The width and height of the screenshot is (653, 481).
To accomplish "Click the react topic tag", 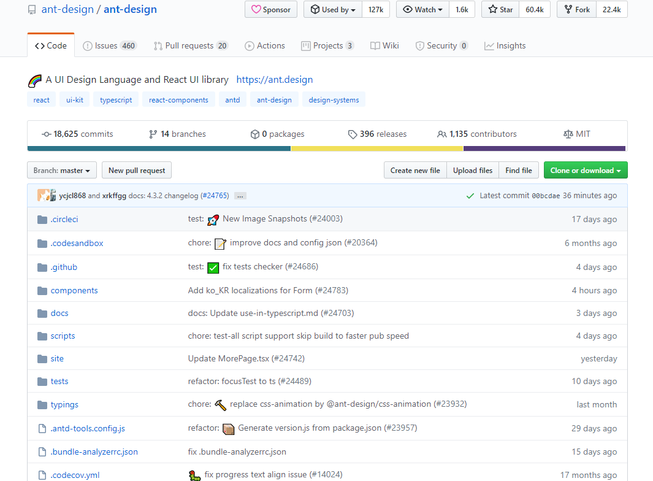I will [x=41, y=100].
